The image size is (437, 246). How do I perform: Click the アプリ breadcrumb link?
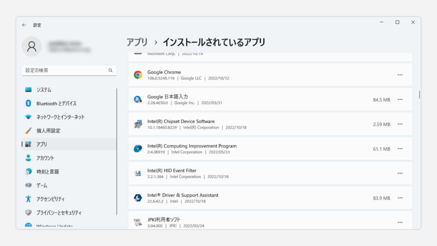tap(137, 42)
